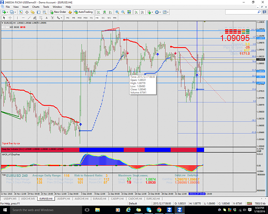Open the Arrows objects dropdown
The height and width of the screenshot is (214, 268).
[60, 18]
